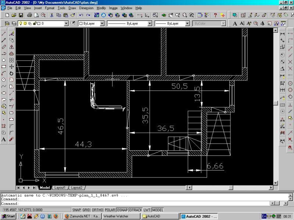
Task: Open the ByLayer color control swatch
Action: click(91, 23)
